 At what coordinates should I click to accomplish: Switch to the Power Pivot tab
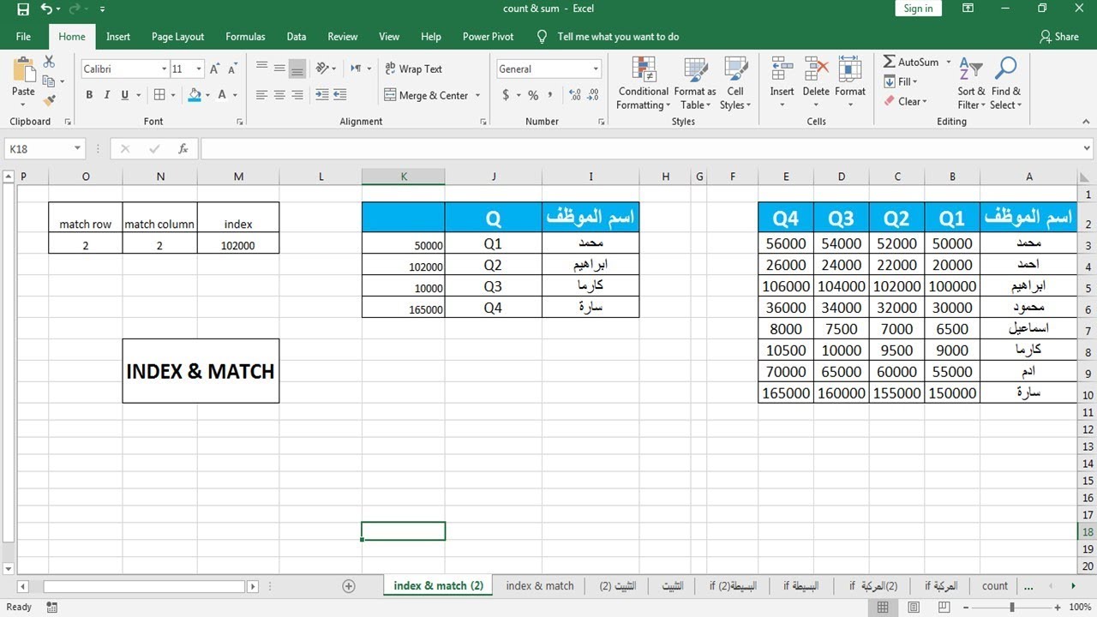(489, 37)
